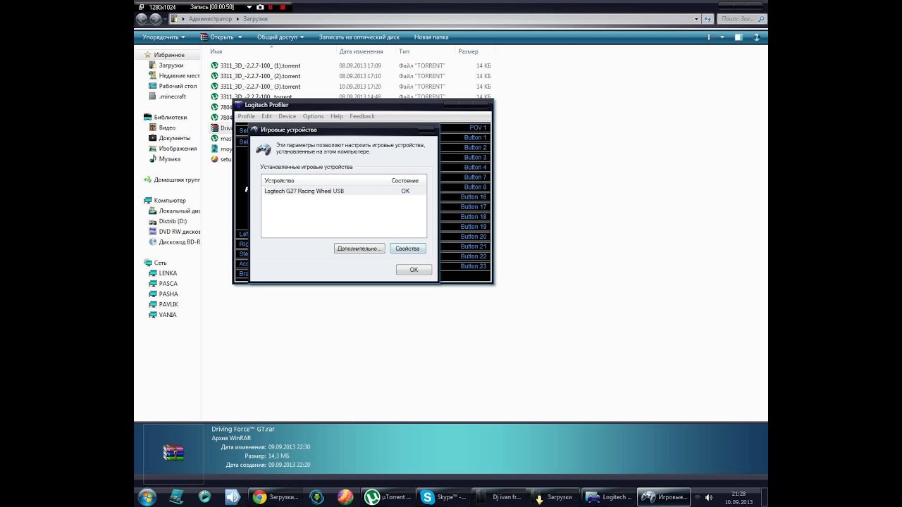Open .minecraft folder in sidebar
Viewport: 902px width, 507px height.
172,96
